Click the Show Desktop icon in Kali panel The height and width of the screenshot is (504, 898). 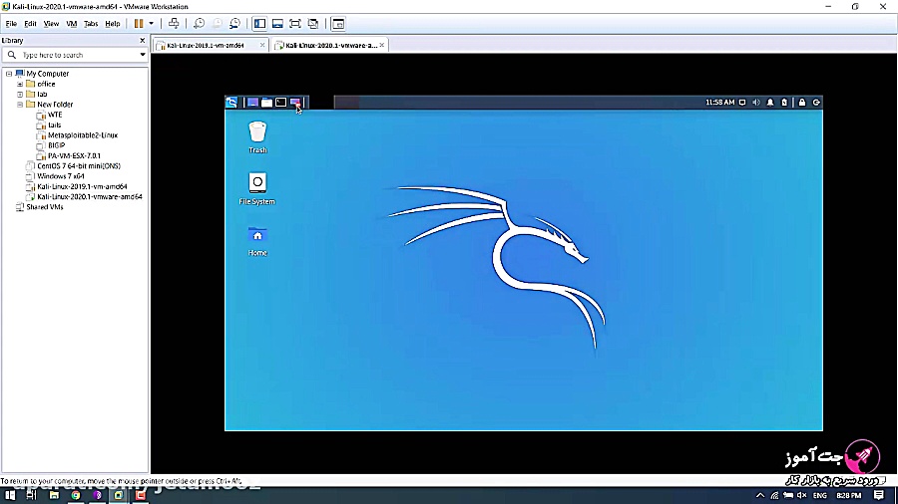(x=252, y=103)
